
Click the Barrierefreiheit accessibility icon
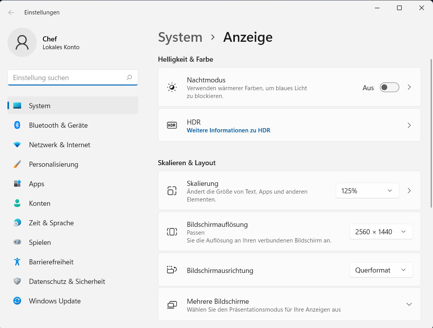(x=17, y=262)
